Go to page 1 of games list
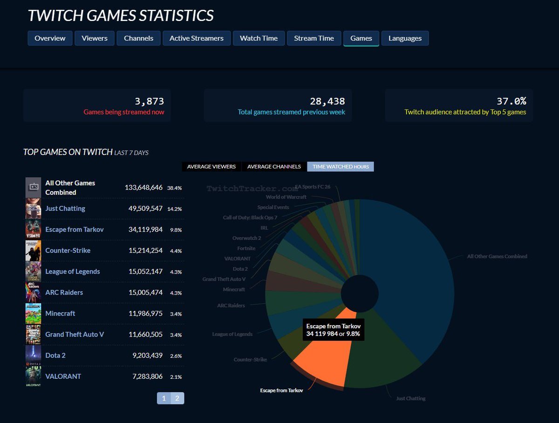The width and height of the screenshot is (559, 423). [x=164, y=398]
